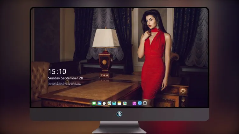Open the blue App Store icon
239x134 pixels.
(140, 103)
